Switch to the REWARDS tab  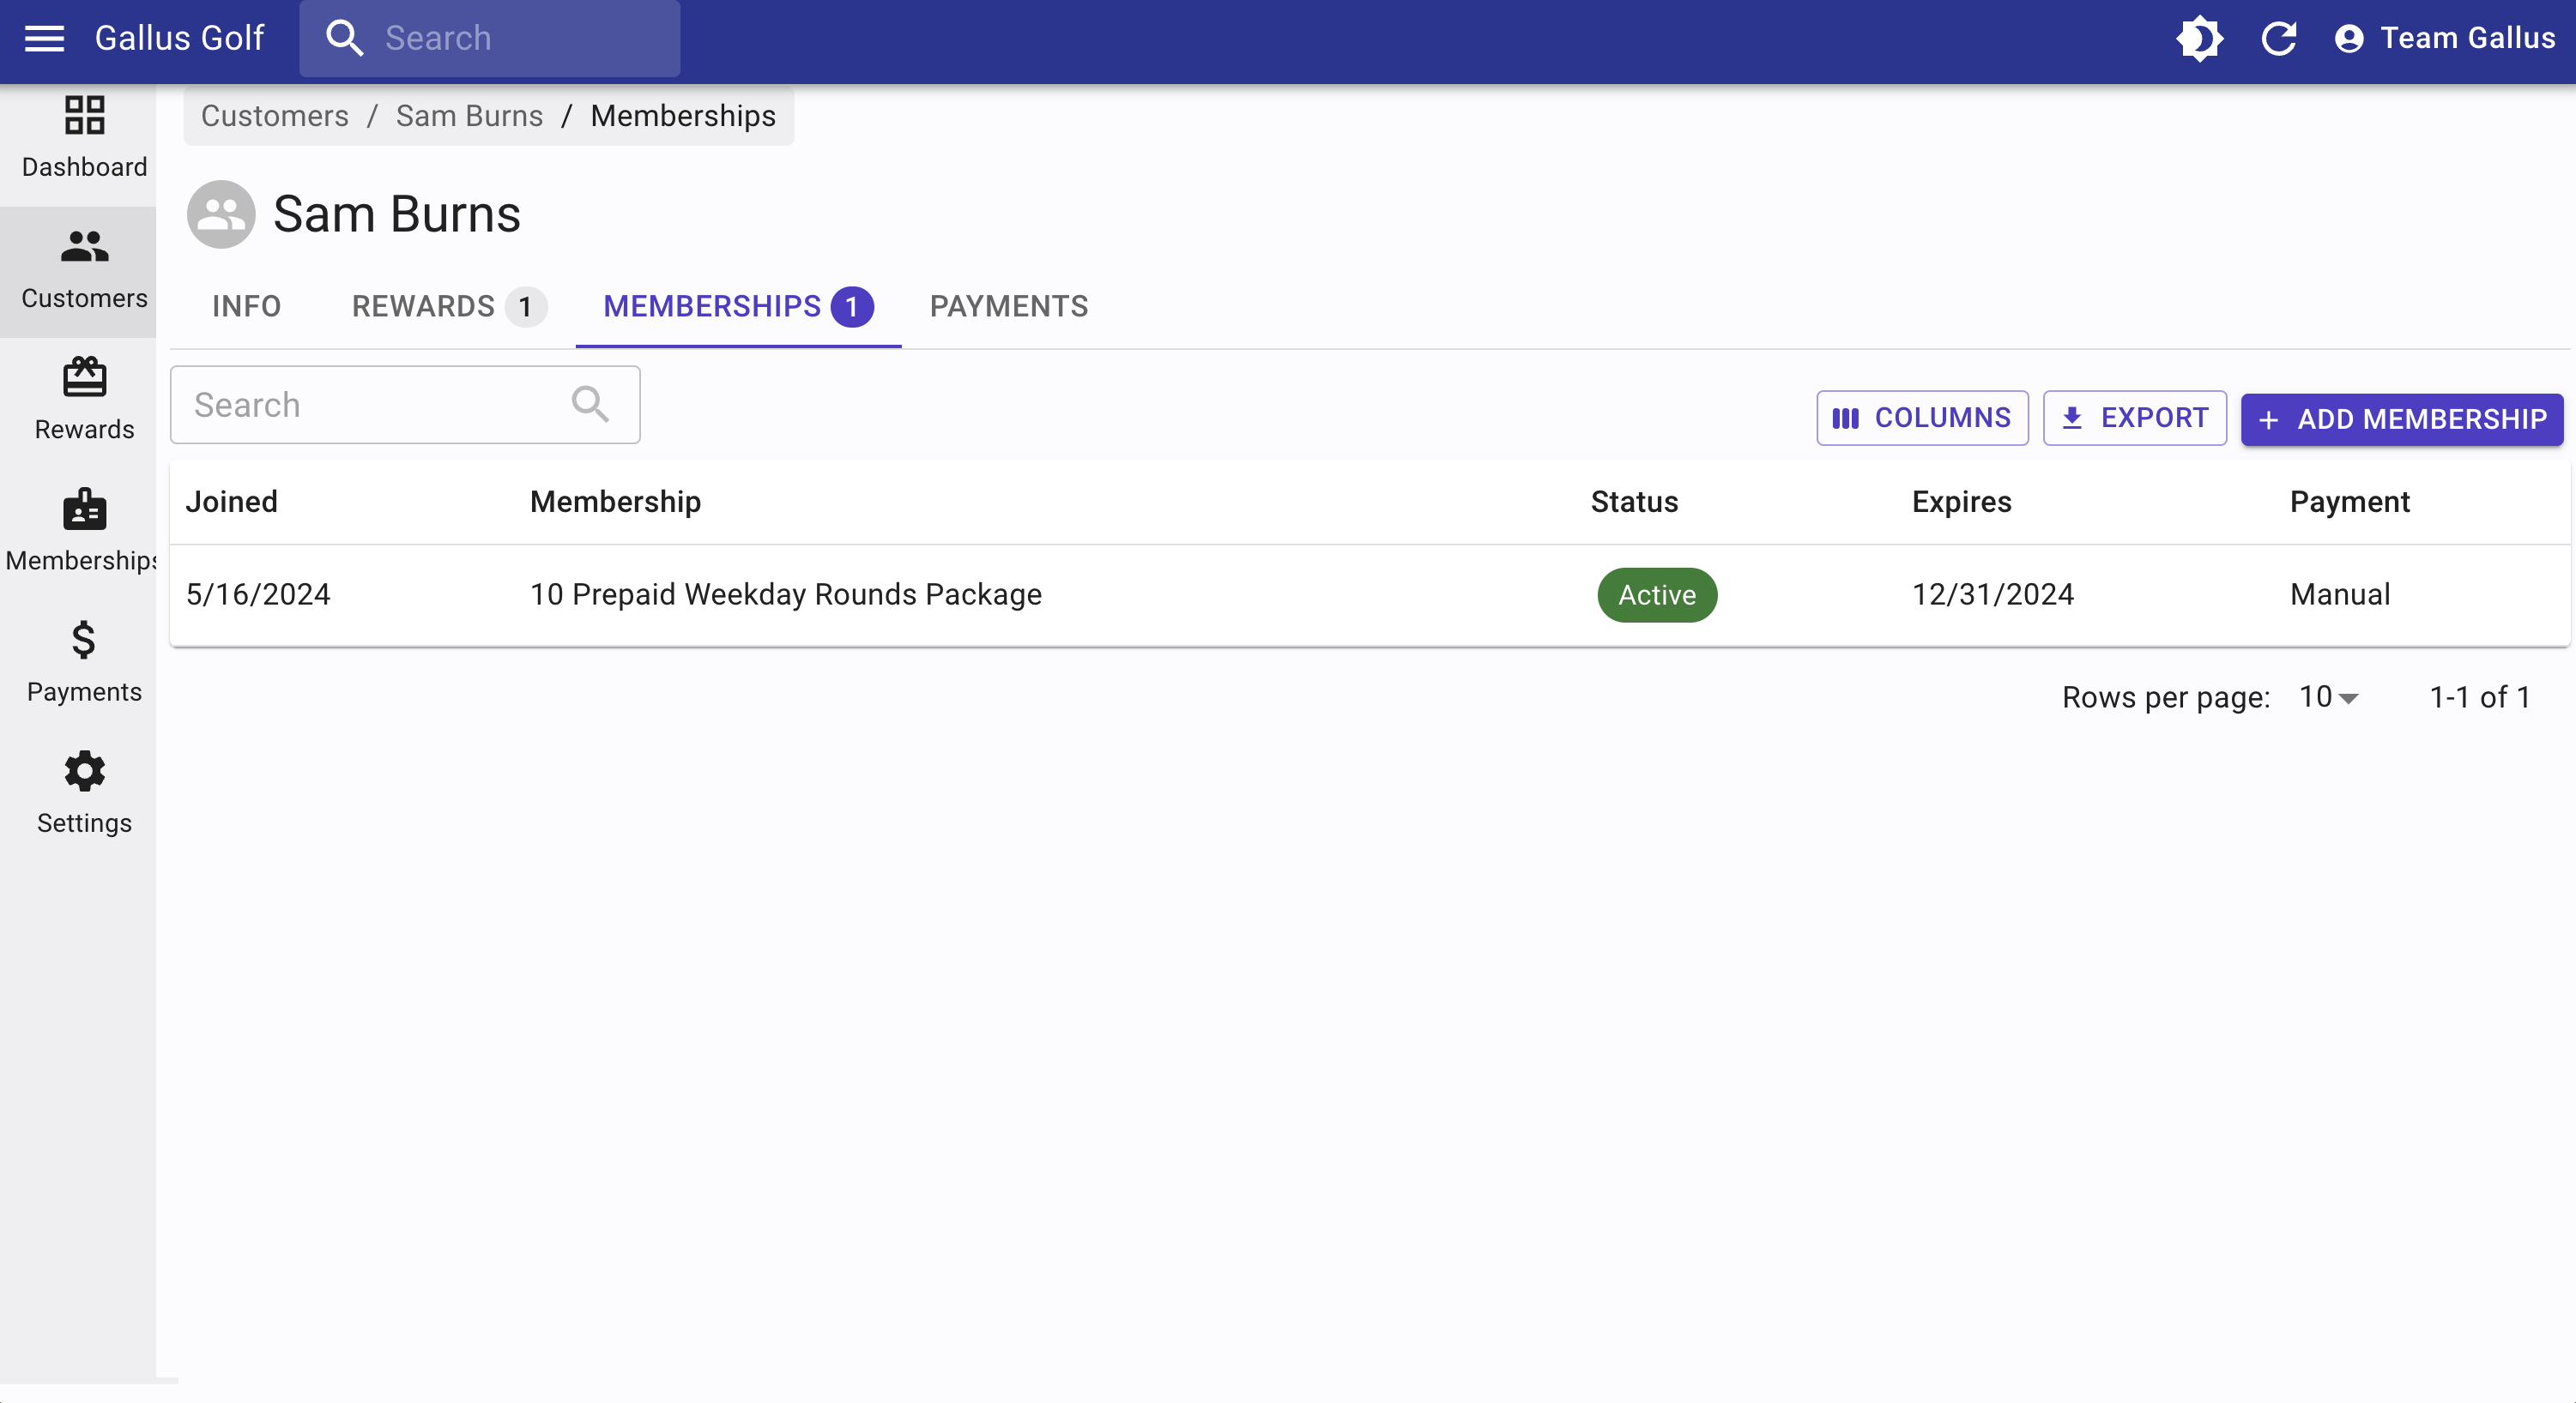pyautogui.click(x=449, y=306)
